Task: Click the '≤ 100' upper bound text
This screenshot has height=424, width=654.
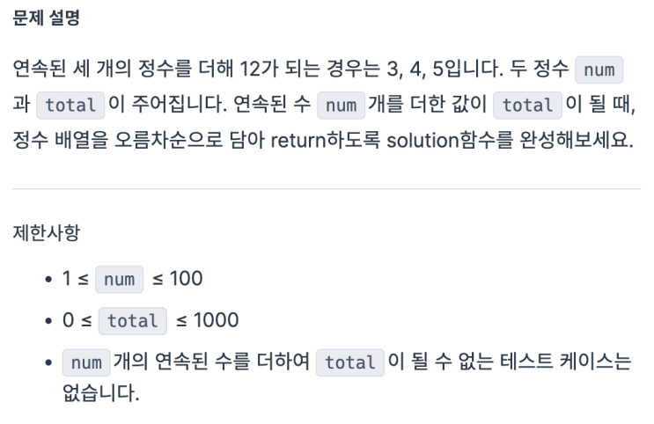Action: [x=177, y=279]
